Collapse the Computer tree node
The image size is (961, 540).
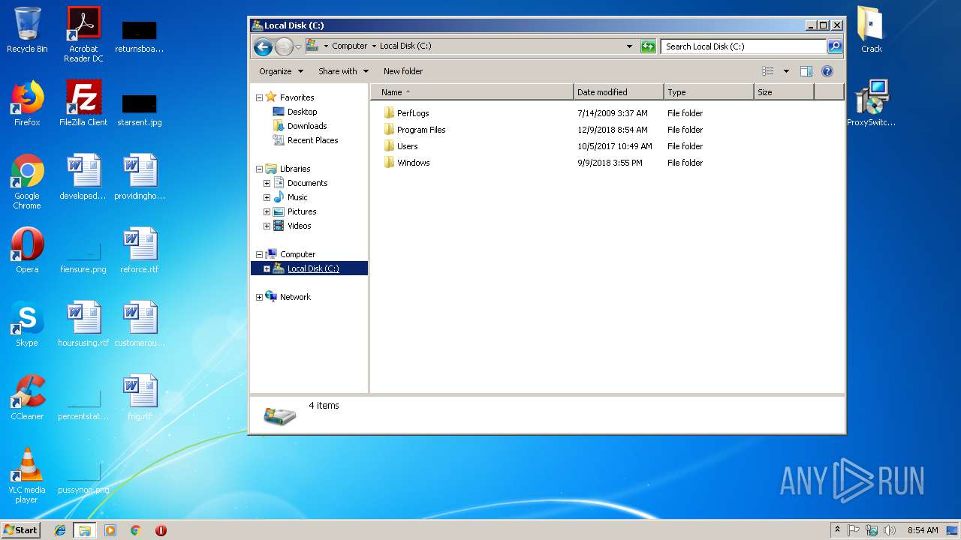point(259,254)
